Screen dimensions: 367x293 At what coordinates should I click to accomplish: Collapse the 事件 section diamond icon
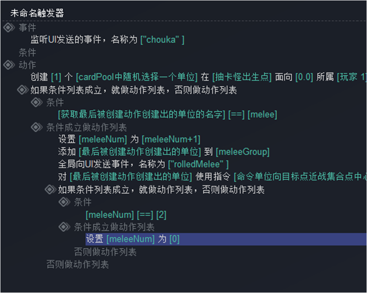click(x=9, y=27)
